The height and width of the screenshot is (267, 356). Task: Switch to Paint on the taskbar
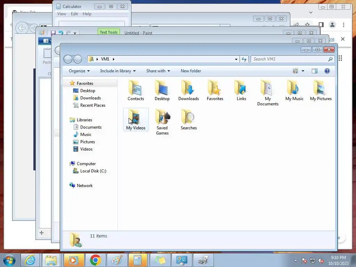tap(117, 260)
